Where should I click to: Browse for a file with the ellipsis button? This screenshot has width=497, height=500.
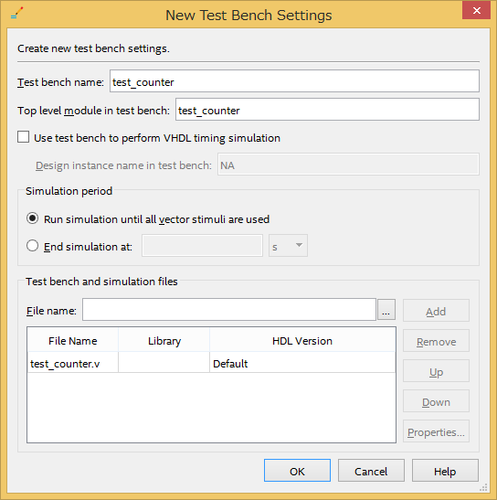(386, 310)
